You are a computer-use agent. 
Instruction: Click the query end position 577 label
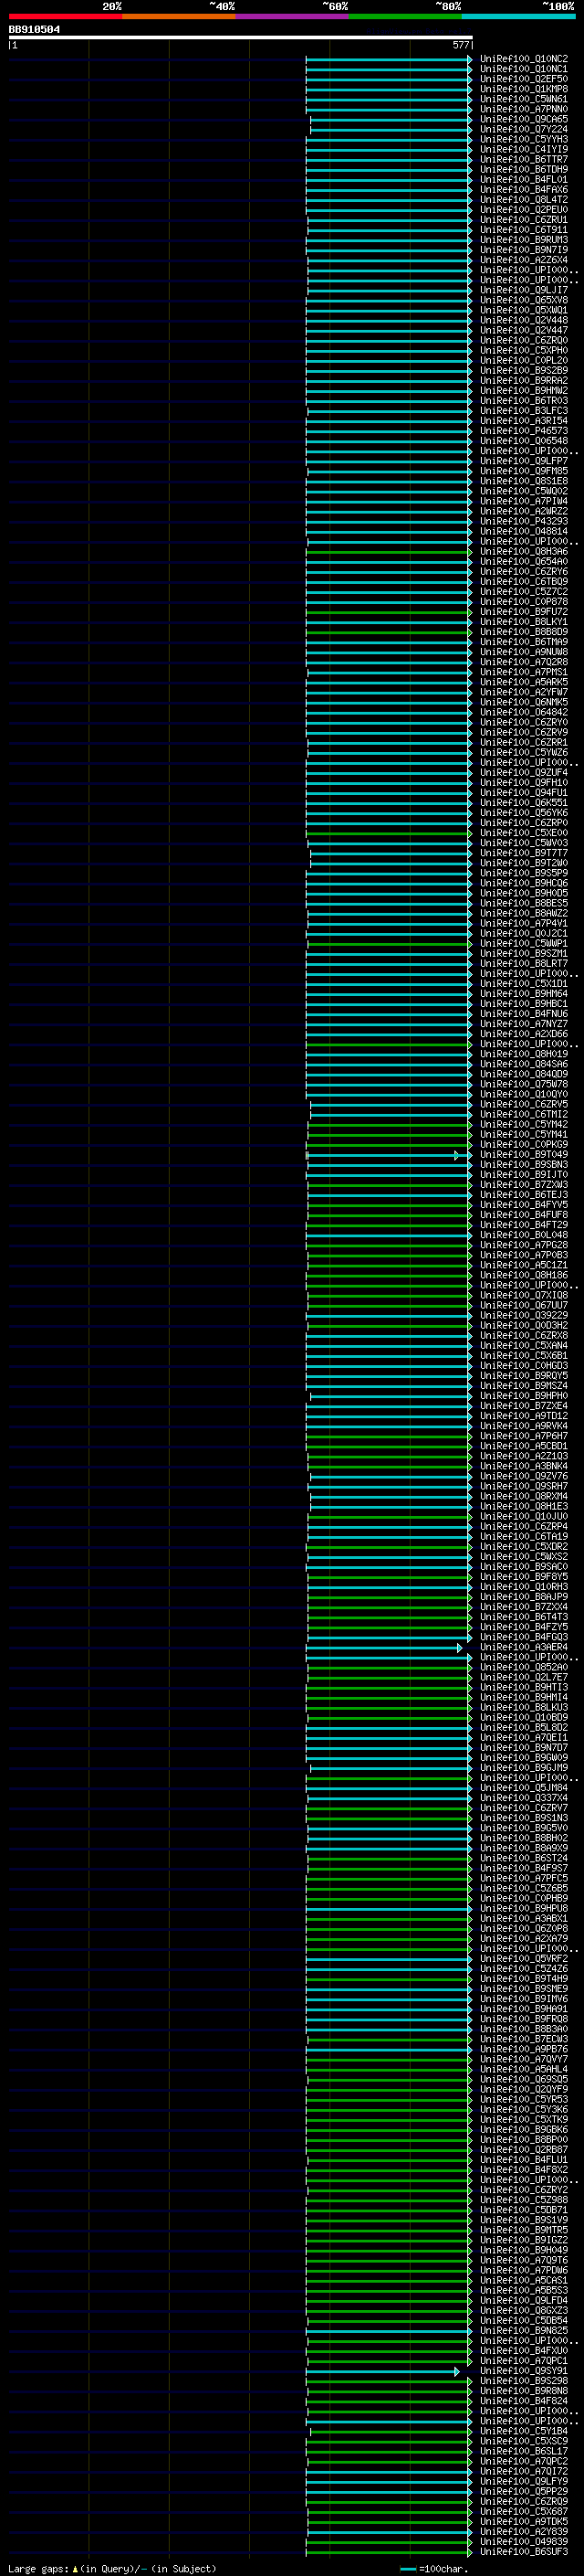[x=460, y=45]
